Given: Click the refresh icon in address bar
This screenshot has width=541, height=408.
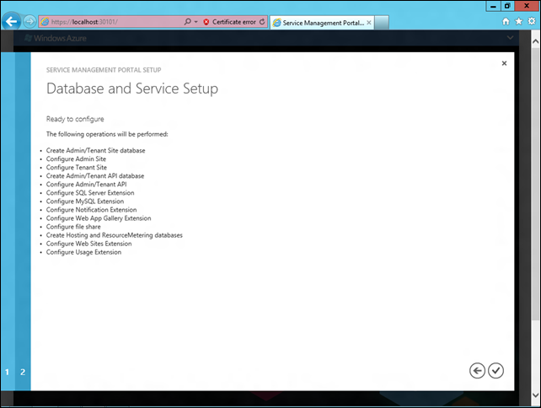Looking at the screenshot, I should pos(262,21).
